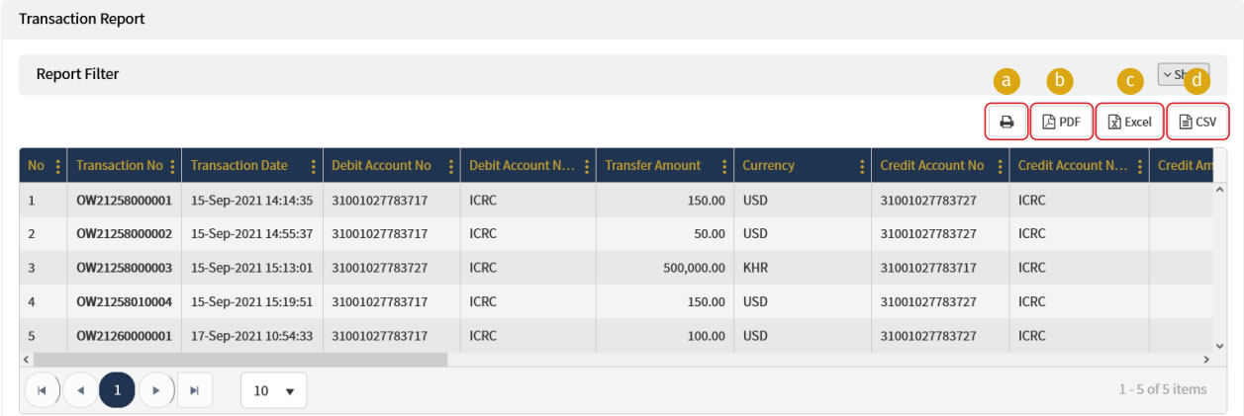Viewport: 1244px width, 416px height.
Task: Click the printer icon button
Action: click(x=1006, y=123)
